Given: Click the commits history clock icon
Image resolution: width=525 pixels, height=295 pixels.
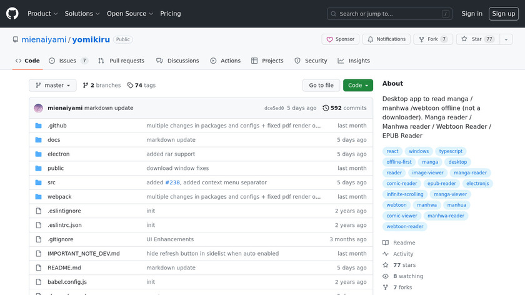Looking at the screenshot, I should pyautogui.click(x=326, y=108).
